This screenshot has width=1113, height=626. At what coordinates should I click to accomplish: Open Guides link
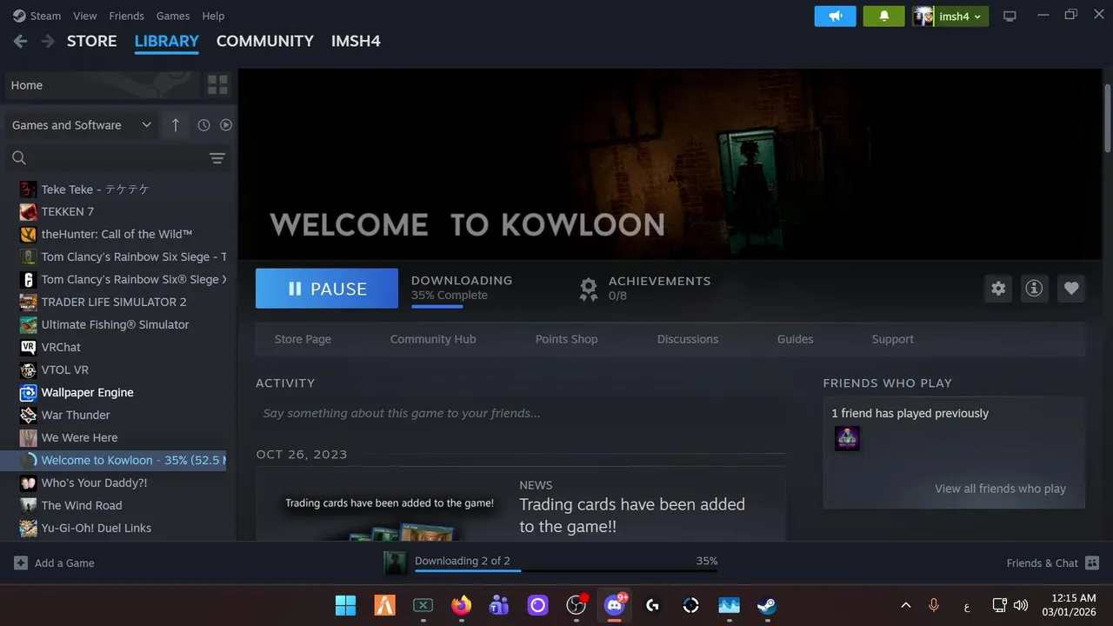795,339
